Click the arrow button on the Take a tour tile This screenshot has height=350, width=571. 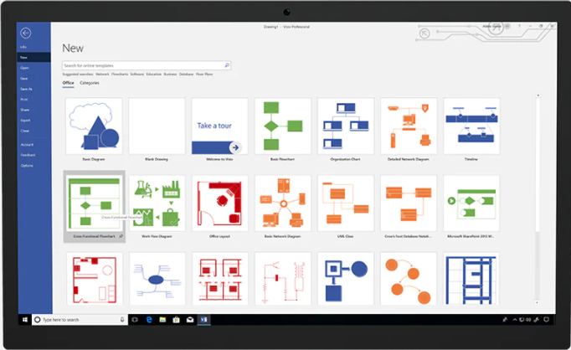[x=235, y=147]
